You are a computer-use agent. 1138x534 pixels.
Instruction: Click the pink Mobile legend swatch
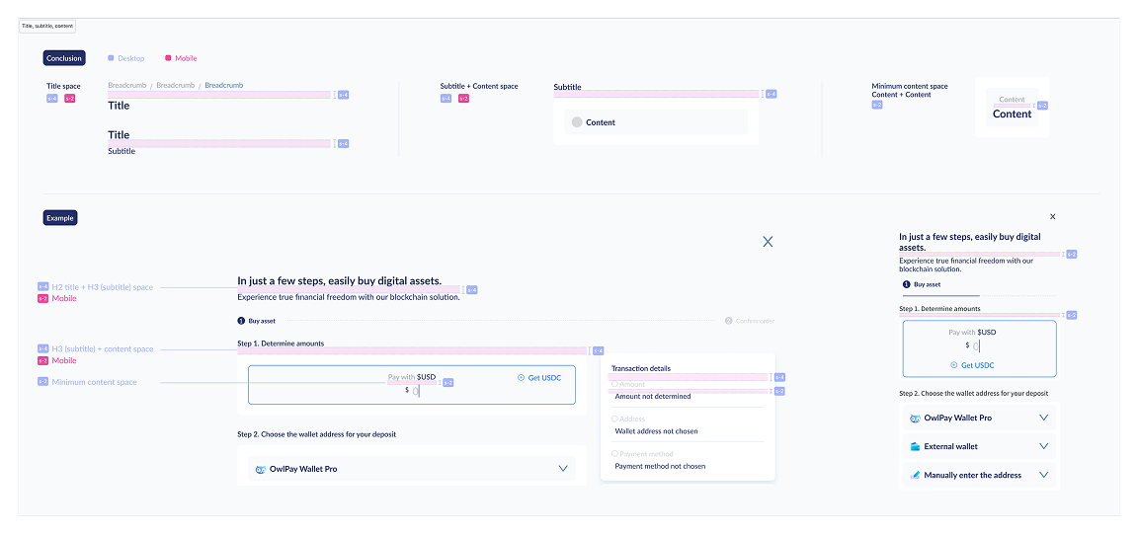tap(168, 58)
